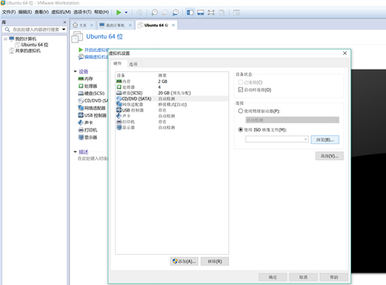Toggle the 已连接(C) checkbox
Image resolution: width=386 pixels, height=285 pixels.
(241, 82)
